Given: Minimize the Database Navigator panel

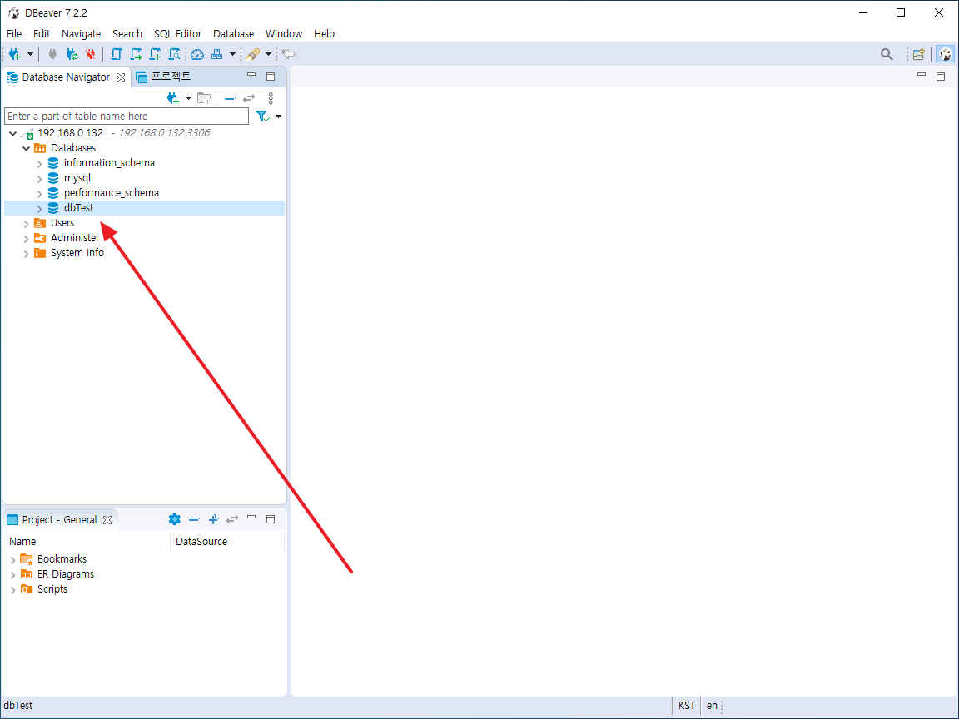Looking at the screenshot, I should point(251,75).
